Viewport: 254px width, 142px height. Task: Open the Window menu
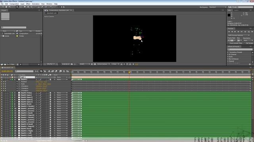click(49, 4)
